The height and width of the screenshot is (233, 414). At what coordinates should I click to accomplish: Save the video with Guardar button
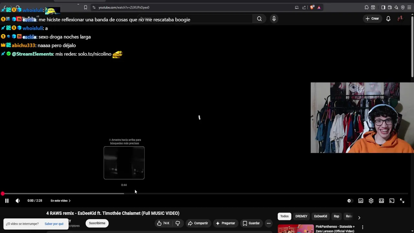(251, 223)
